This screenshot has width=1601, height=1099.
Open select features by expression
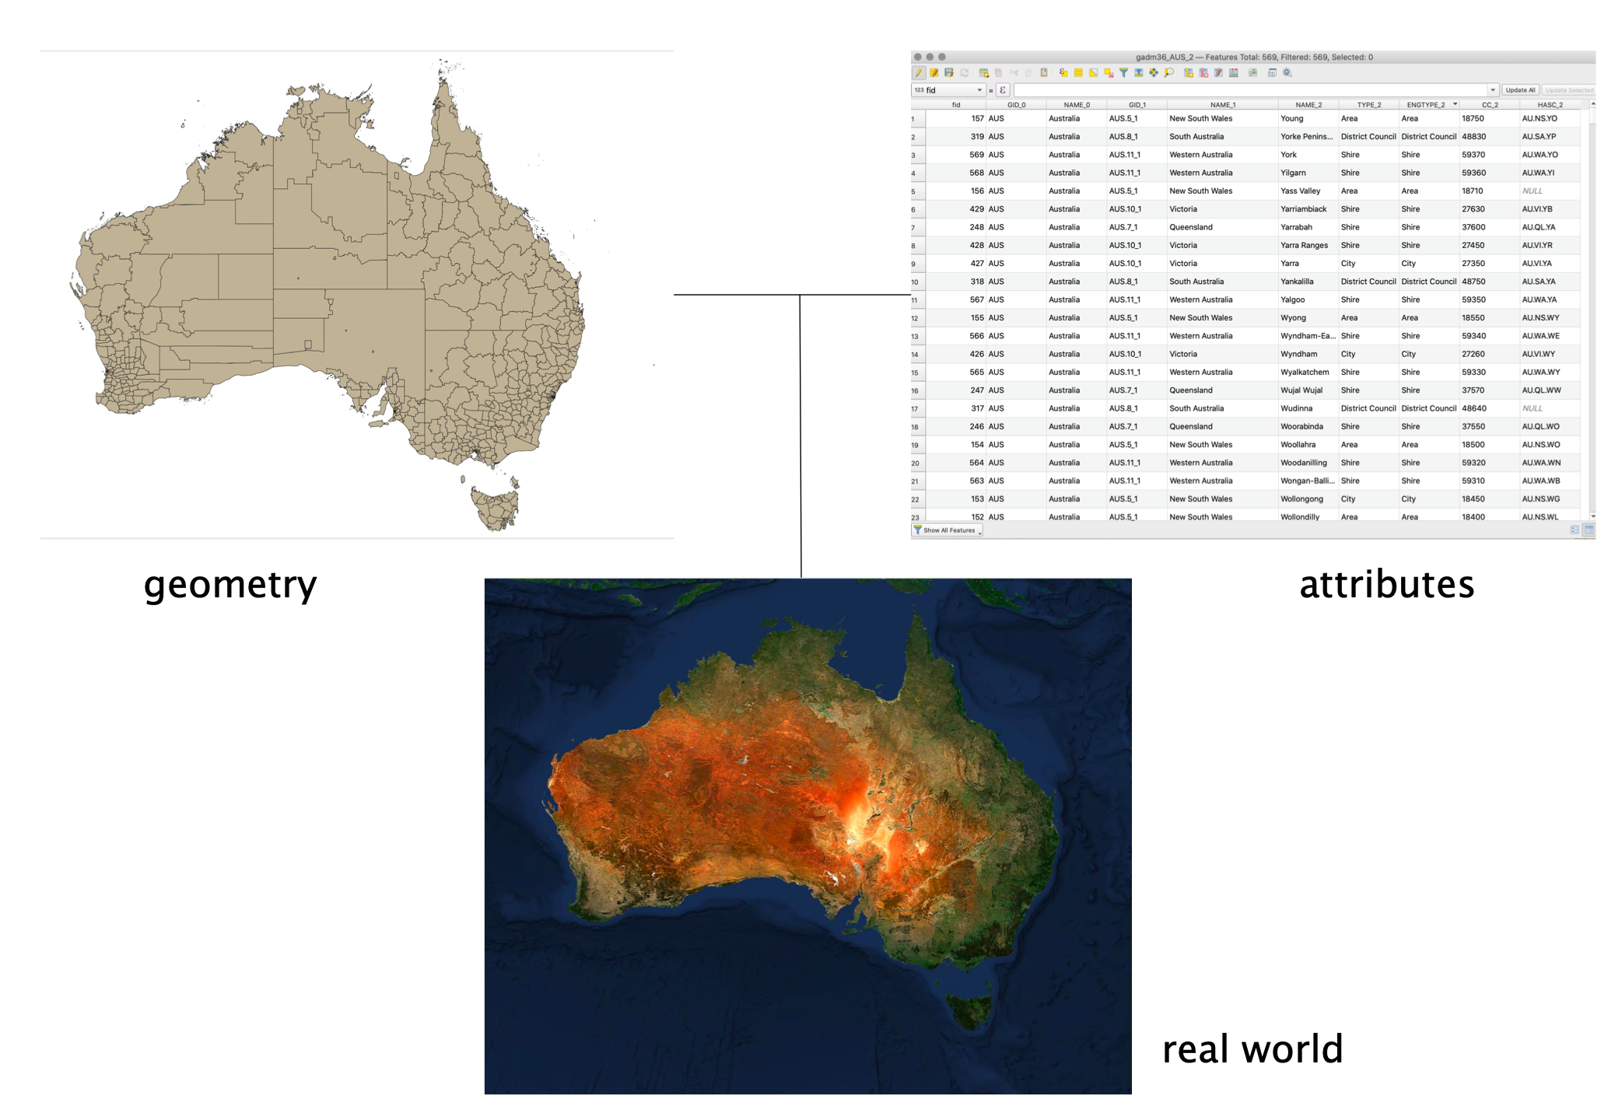(x=1063, y=72)
